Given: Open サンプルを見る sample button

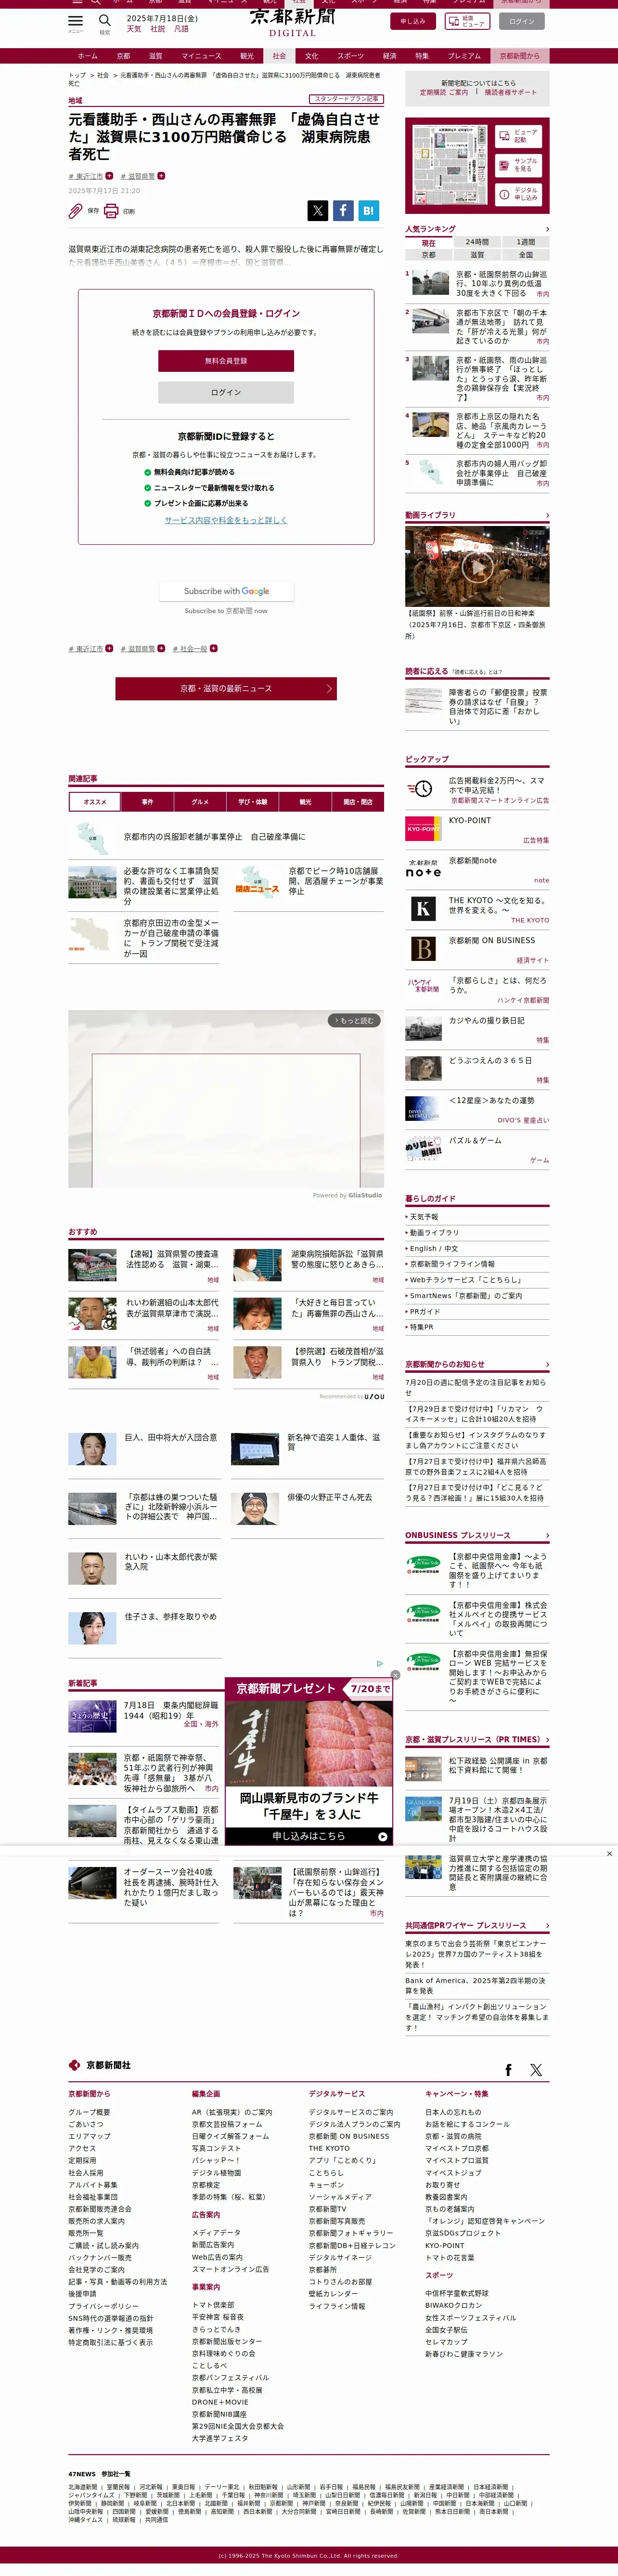Looking at the screenshot, I should tap(518, 165).
